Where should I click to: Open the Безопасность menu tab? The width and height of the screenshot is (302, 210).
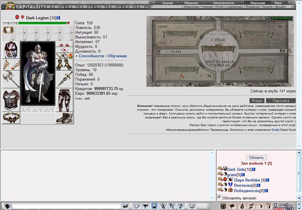[x=224, y=3]
